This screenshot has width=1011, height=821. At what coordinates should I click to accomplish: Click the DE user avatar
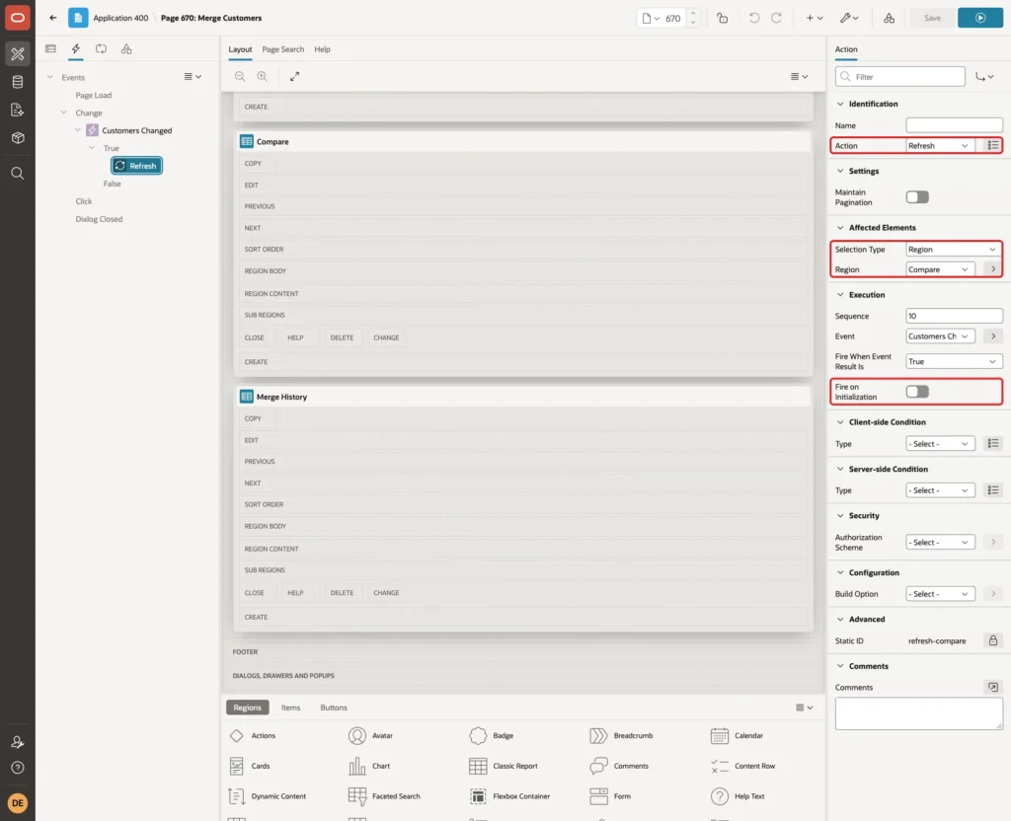(x=18, y=803)
